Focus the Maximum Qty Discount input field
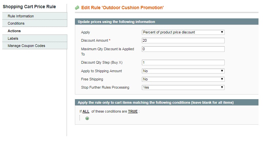Image resolution: width=269 pixels, height=151 pixels. click(x=183, y=49)
